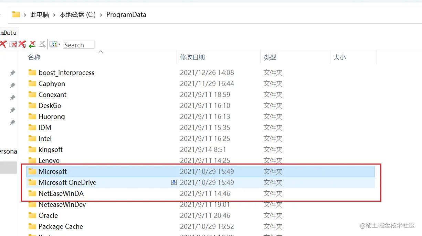The image size is (422, 236).
Task: Click the DeskGo folder icon
Action: point(32,105)
